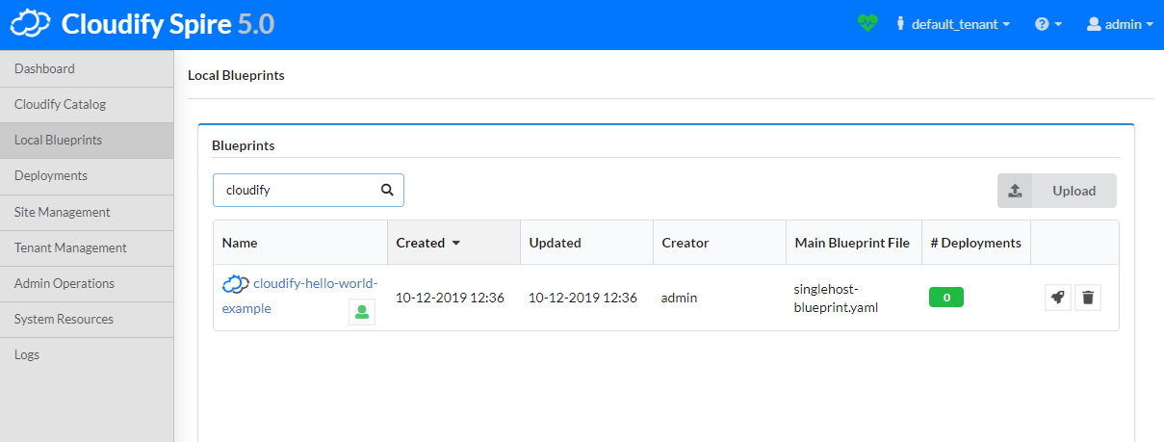Click the upload arrow icon
1164x442 pixels.
pyautogui.click(x=1015, y=191)
